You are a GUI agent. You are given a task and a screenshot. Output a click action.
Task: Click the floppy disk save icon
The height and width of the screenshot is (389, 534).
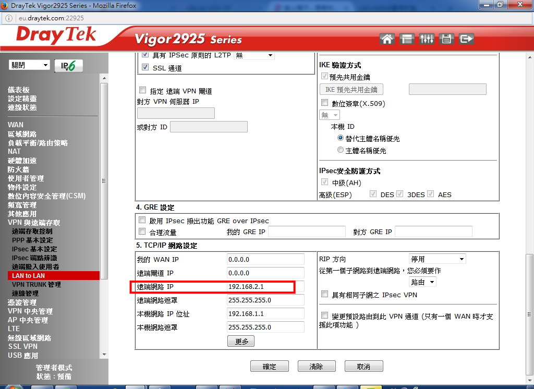click(x=446, y=39)
